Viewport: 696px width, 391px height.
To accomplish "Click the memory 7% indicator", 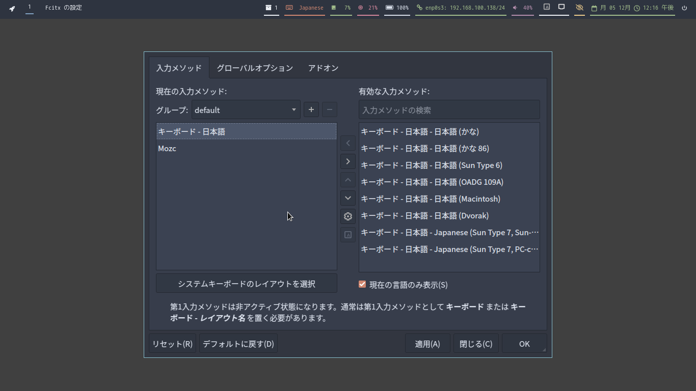I will tap(341, 8).
